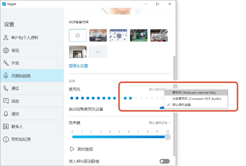The height and width of the screenshot is (166, 246).
Task: Choose the hallway door background thumbnail
Action: (x=78, y=52)
